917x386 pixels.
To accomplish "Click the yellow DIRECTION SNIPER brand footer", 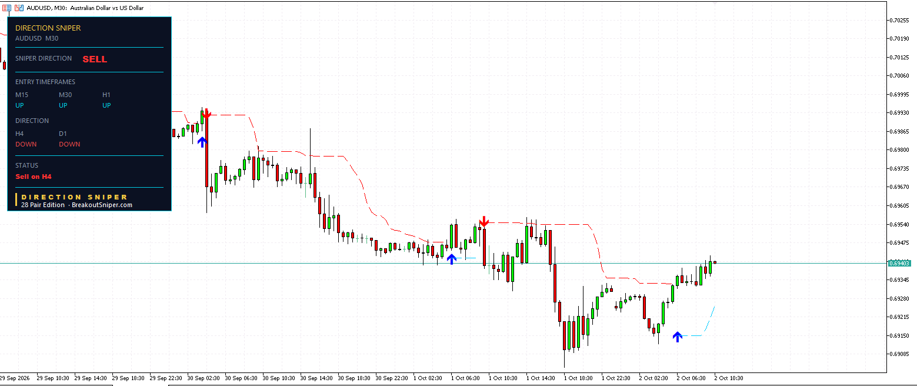I will (75, 197).
